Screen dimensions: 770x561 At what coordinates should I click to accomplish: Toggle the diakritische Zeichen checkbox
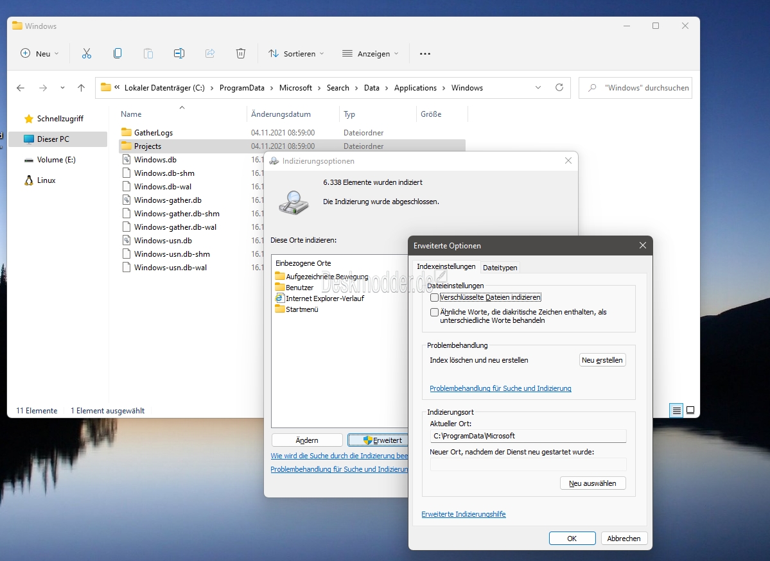(x=434, y=312)
